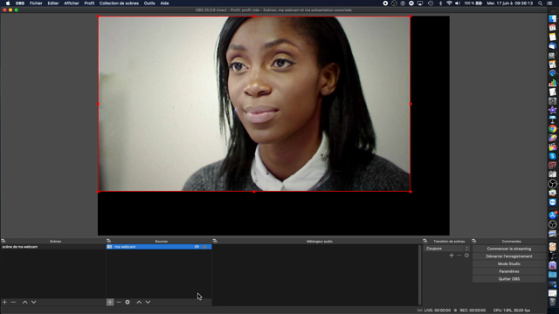Add a scene transition with plus icon
The height and width of the screenshot is (314, 559).
452,256
